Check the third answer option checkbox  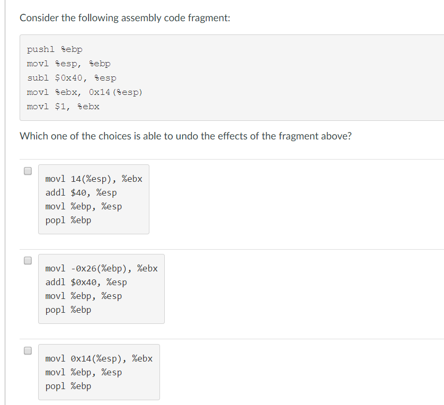click(27, 350)
